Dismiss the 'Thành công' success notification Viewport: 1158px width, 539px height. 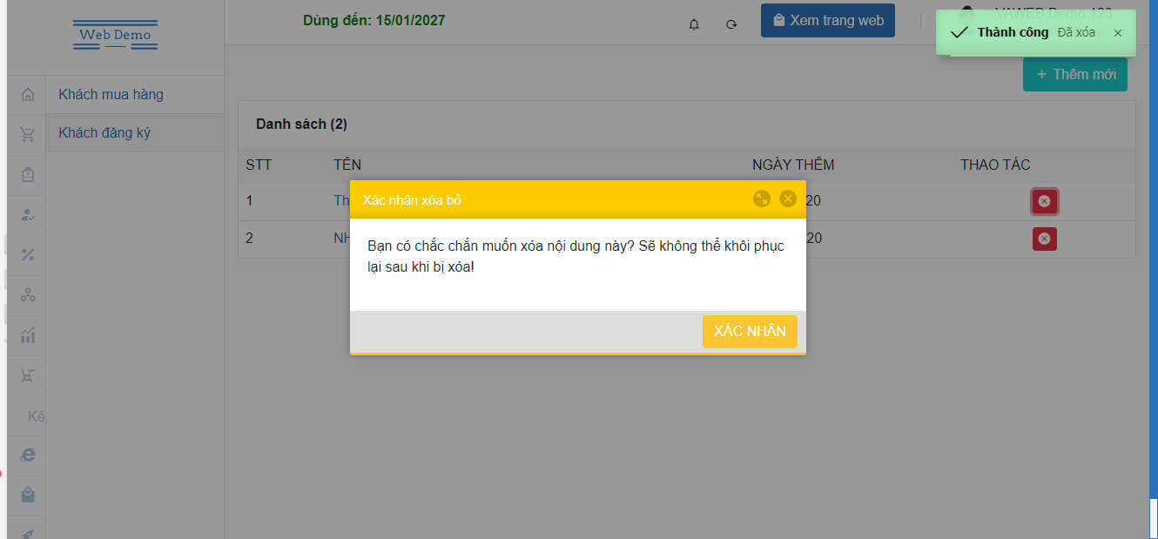coord(1118,33)
